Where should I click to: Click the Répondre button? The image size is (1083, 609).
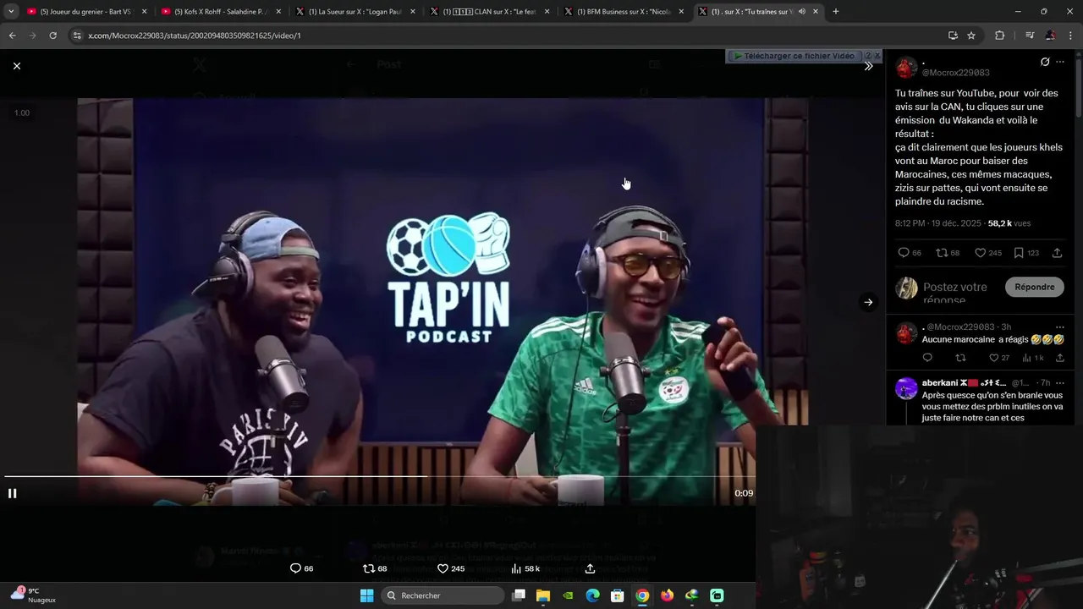(x=1034, y=287)
